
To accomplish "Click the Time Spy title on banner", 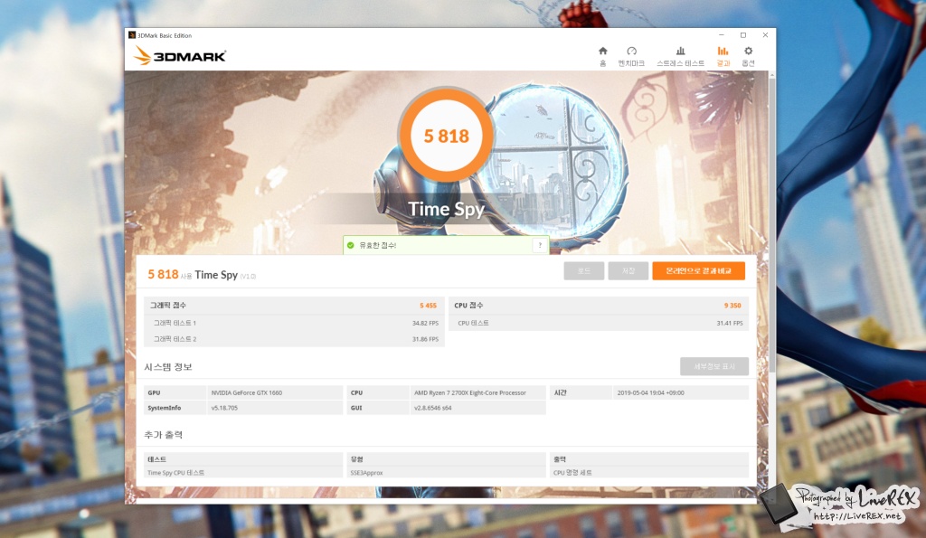I will click(446, 209).
